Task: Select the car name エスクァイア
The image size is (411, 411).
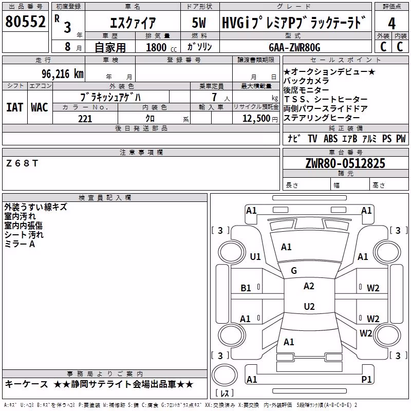Action: pyautogui.click(x=133, y=23)
